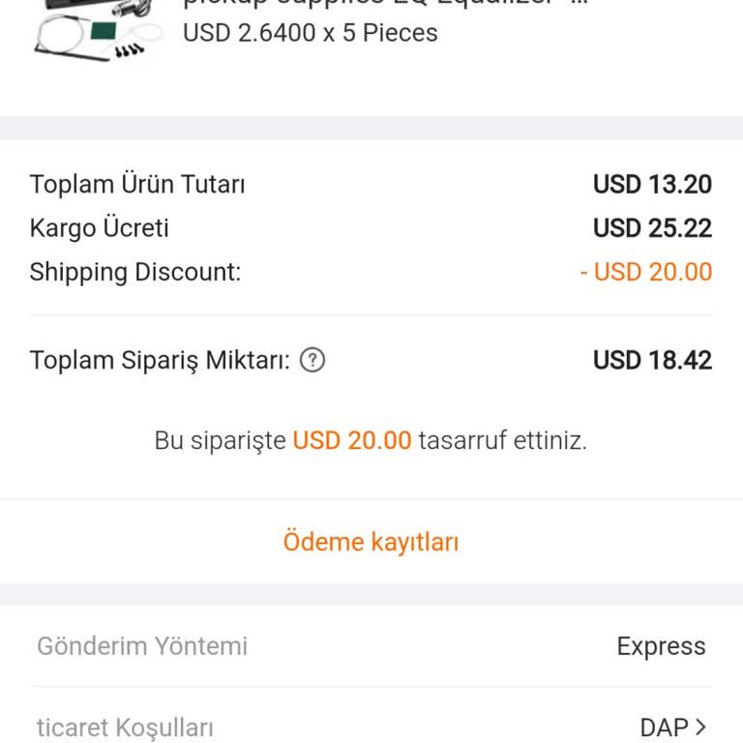The height and width of the screenshot is (743, 743).
Task: Tap the USD 2.6400 x 5 Pieces line
Action: point(310,33)
